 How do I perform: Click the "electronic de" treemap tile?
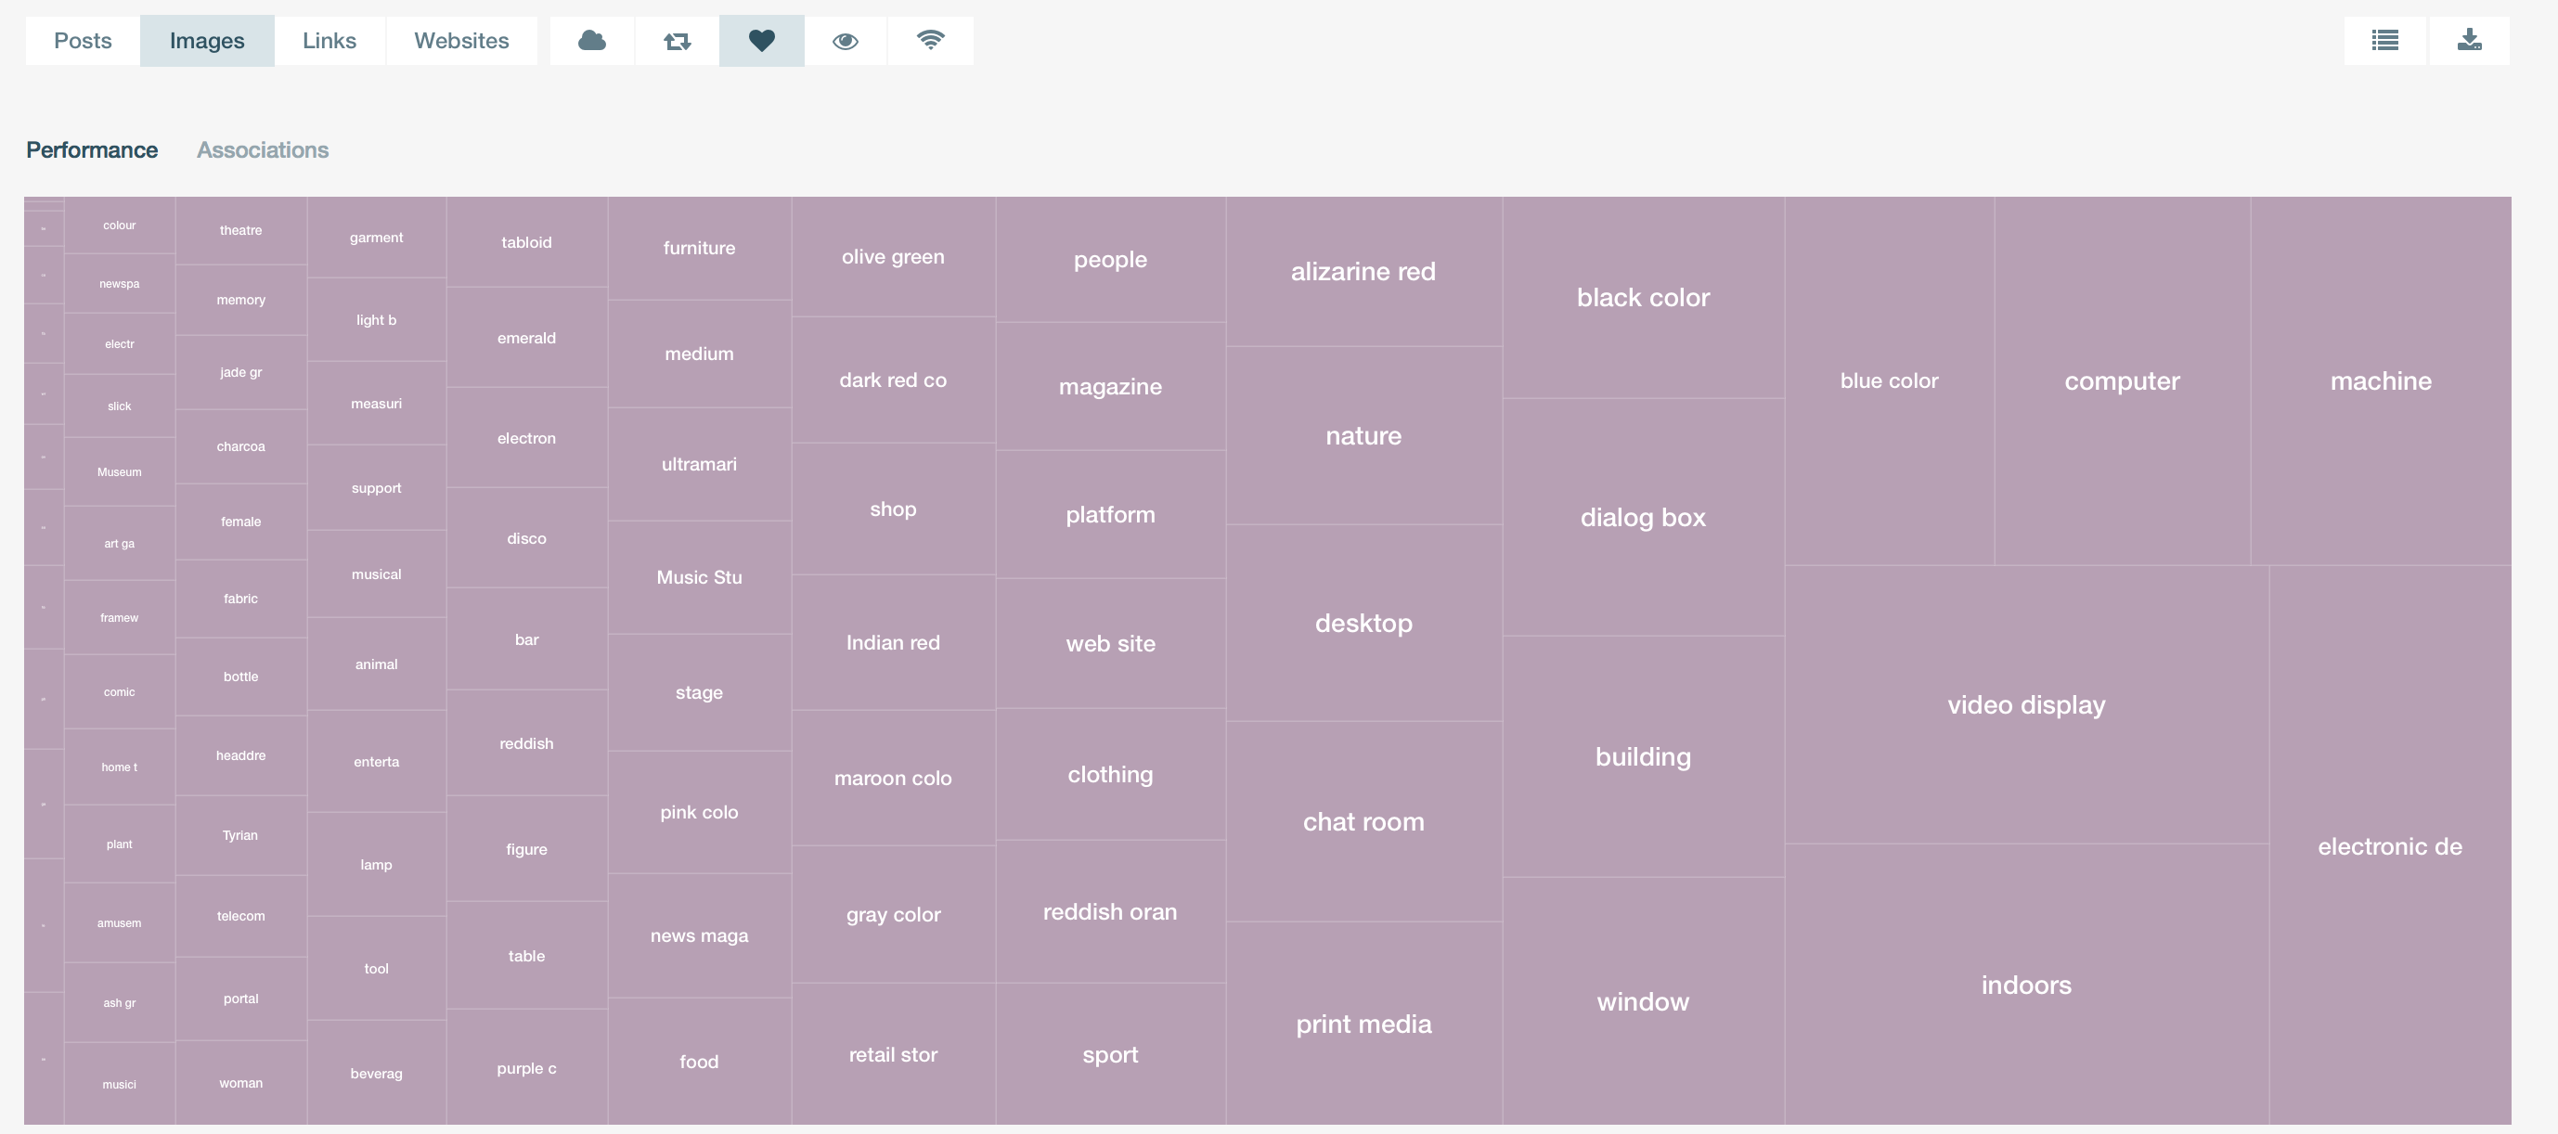click(2390, 846)
